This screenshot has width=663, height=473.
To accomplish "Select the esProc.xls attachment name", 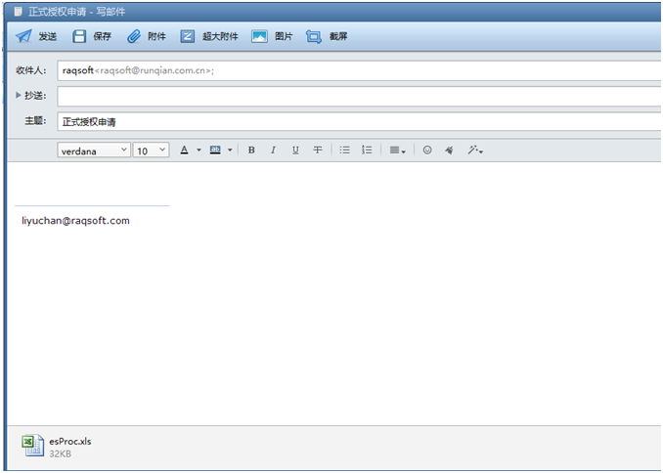I will click(70, 442).
